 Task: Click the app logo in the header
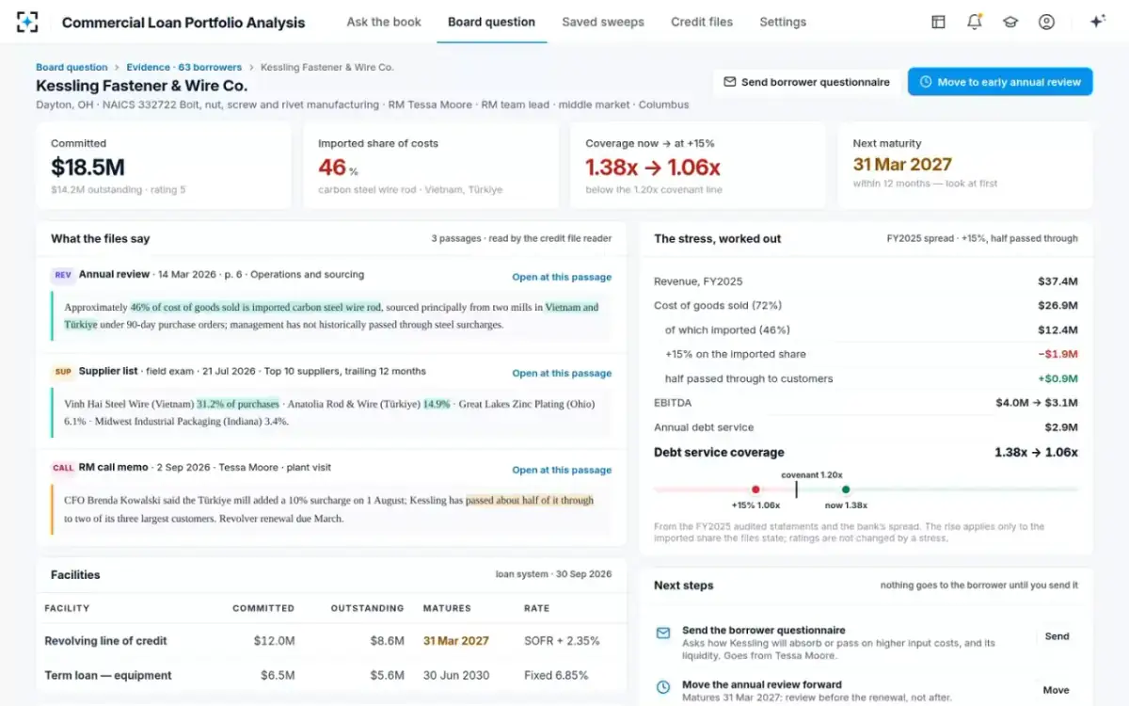click(28, 22)
